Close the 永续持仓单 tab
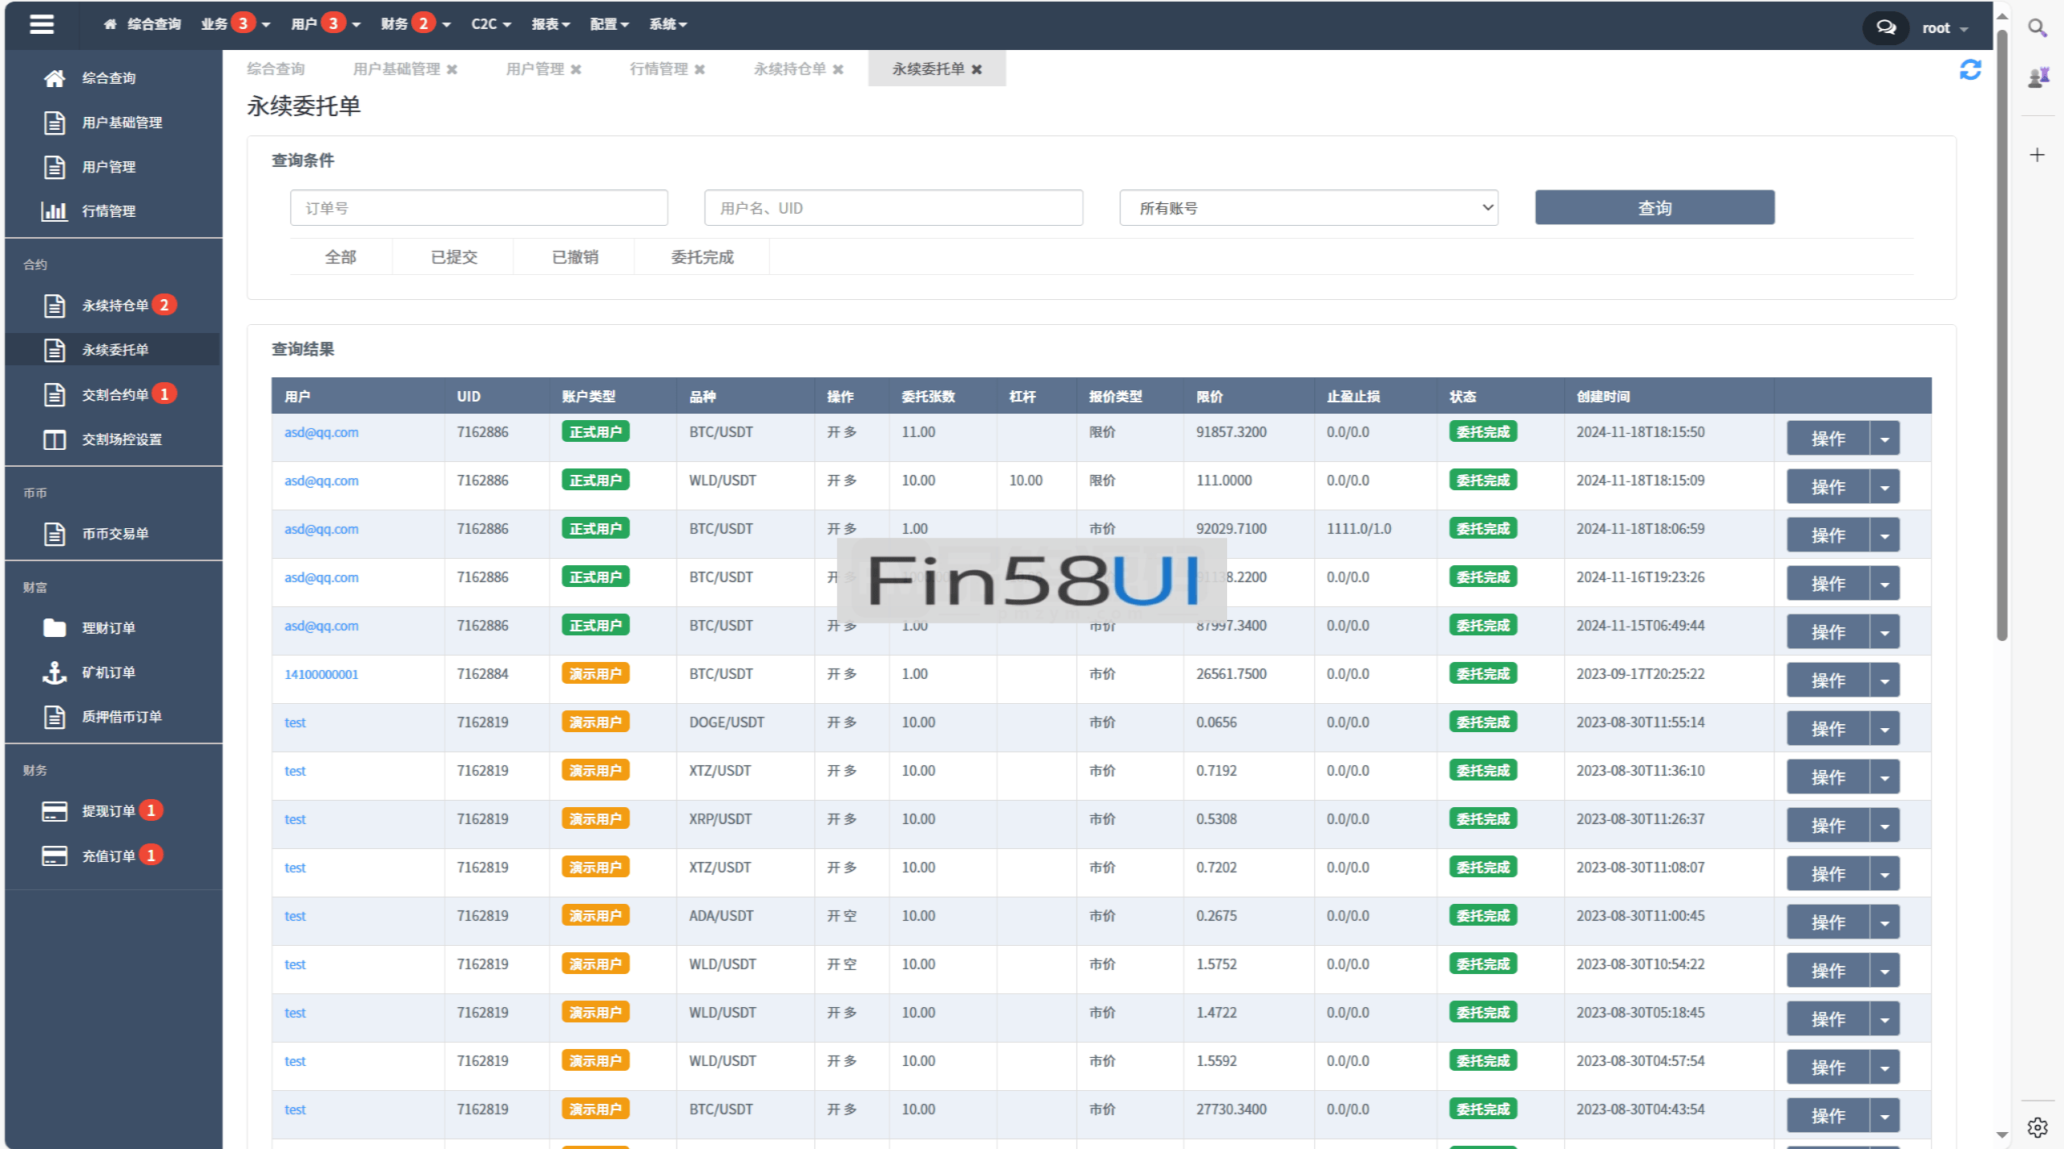 coord(838,69)
